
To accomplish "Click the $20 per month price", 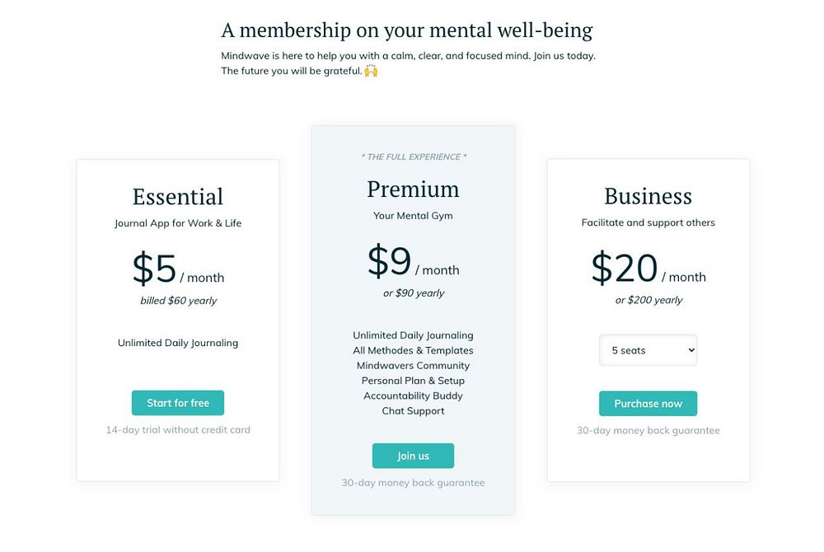I will pos(648,269).
